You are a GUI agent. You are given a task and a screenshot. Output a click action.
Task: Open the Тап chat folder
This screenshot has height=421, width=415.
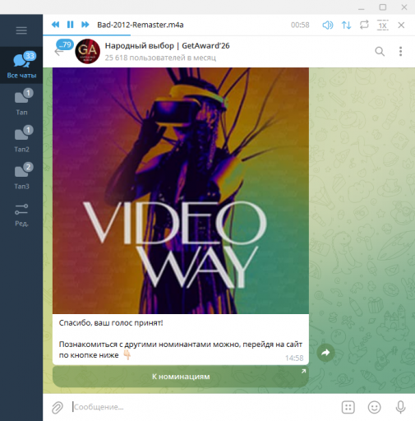tap(21, 102)
